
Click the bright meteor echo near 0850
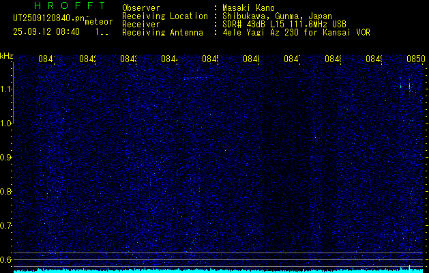point(409,87)
